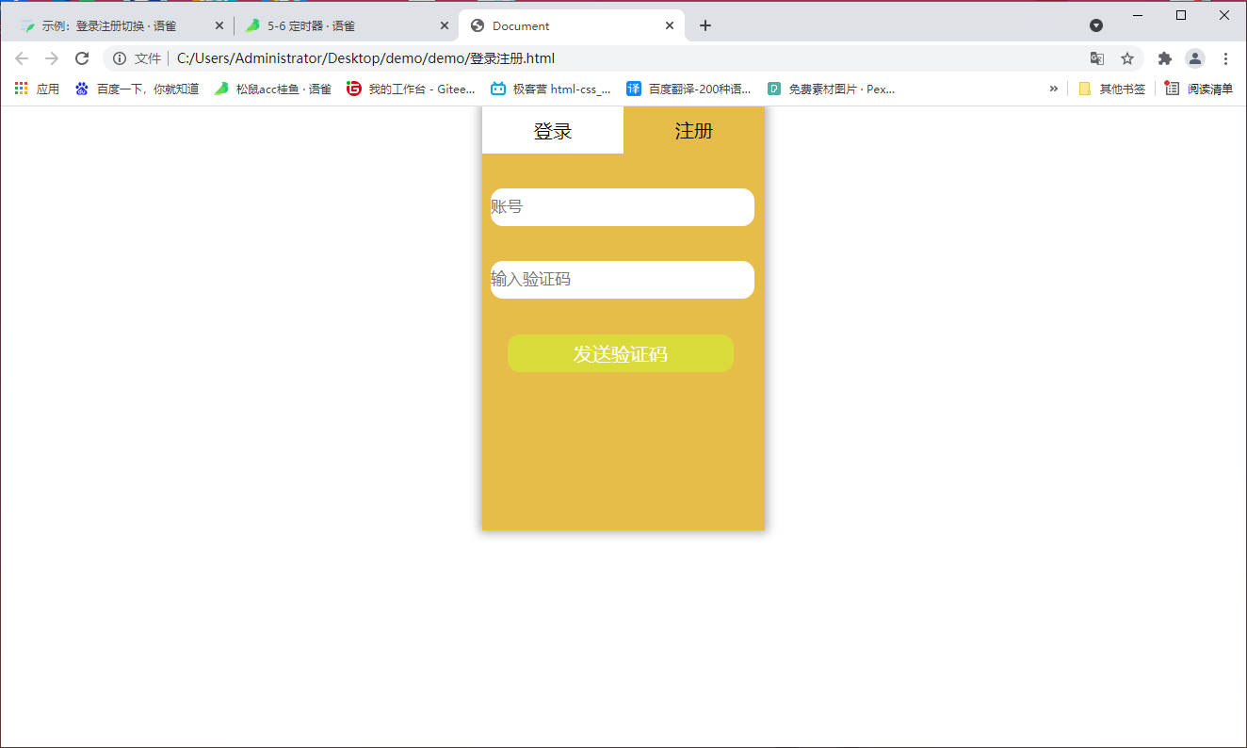Screen dimensions: 1247x748
Task: Bookmark this page with star icon
Action: [1127, 58]
